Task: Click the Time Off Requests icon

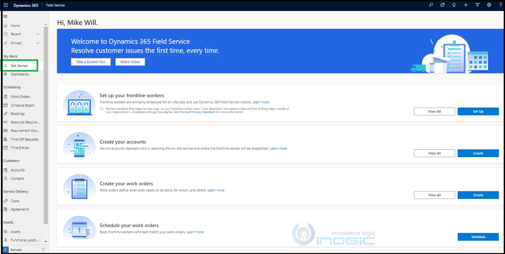Action: 5,139
